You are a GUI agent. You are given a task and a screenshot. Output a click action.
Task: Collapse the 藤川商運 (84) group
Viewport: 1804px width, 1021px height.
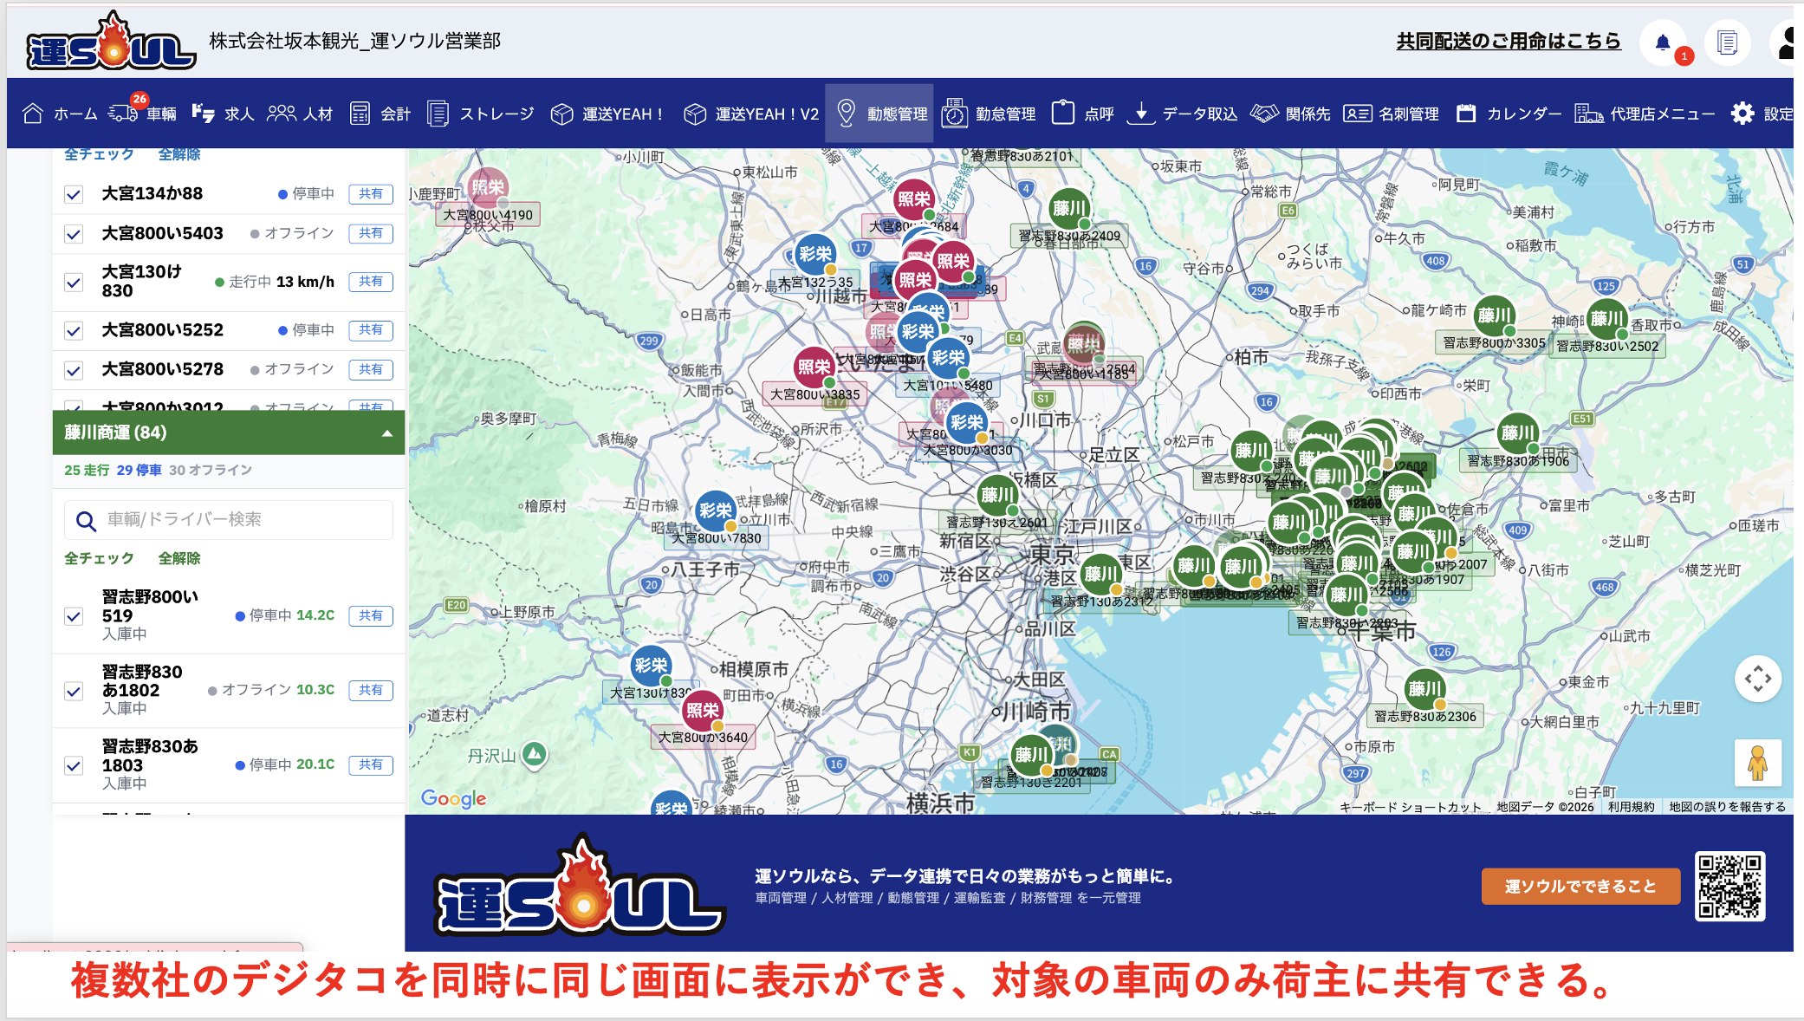229,432
